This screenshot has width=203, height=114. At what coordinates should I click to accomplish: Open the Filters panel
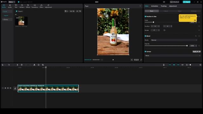tap(42, 6)
